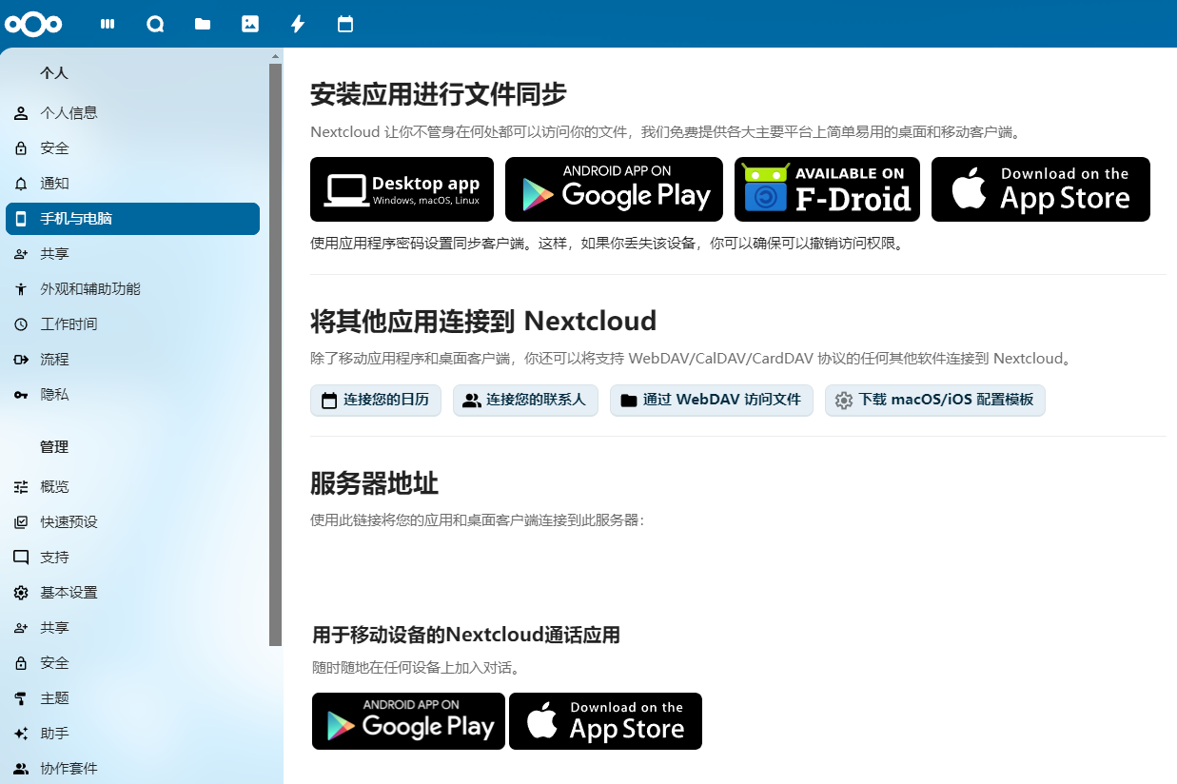Image resolution: width=1177 pixels, height=784 pixels.
Task: Select 个人信息 in the sidebar
Action: click(x=69, y=113)
